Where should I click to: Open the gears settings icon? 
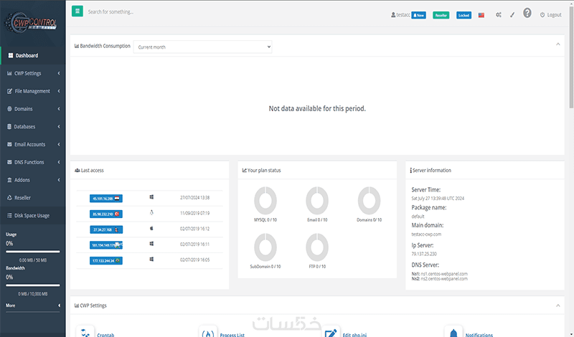[x=499, y=15]
